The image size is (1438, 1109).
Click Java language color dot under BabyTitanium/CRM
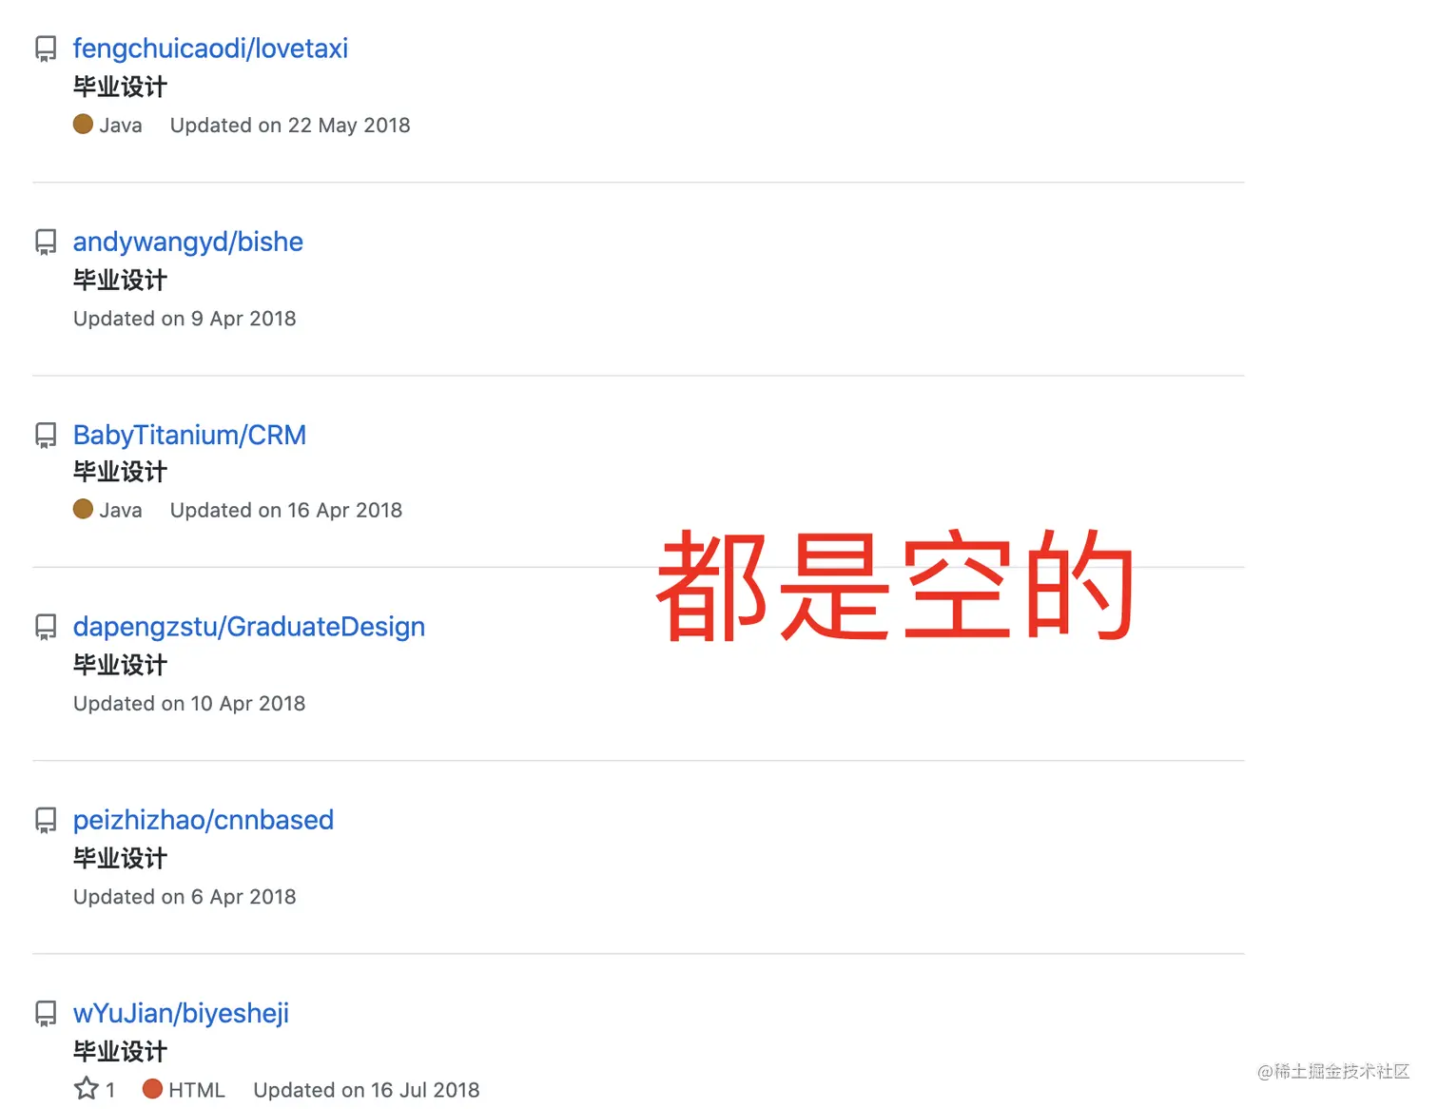[x=84, y=509]
